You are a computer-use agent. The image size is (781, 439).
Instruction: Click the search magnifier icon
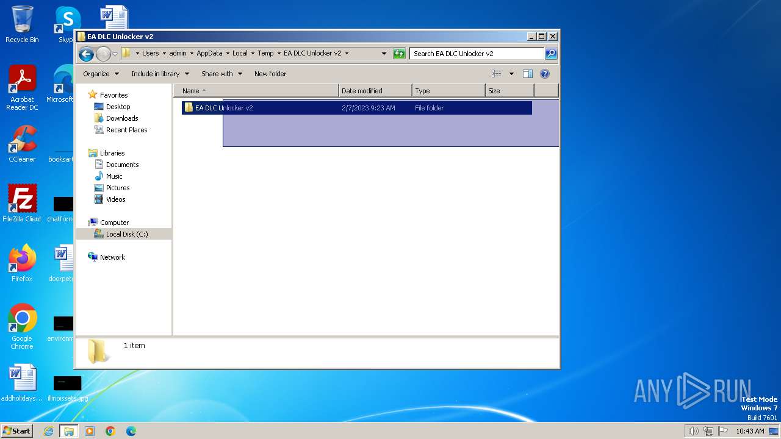pyautogui.click(x=550, y=54)
